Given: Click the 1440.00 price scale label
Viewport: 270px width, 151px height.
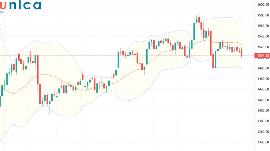Looking at the screenshot, I should pos(263,89).
